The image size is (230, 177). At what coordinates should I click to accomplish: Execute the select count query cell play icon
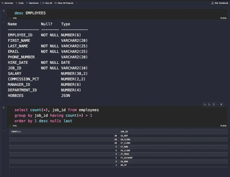[3, 108]
